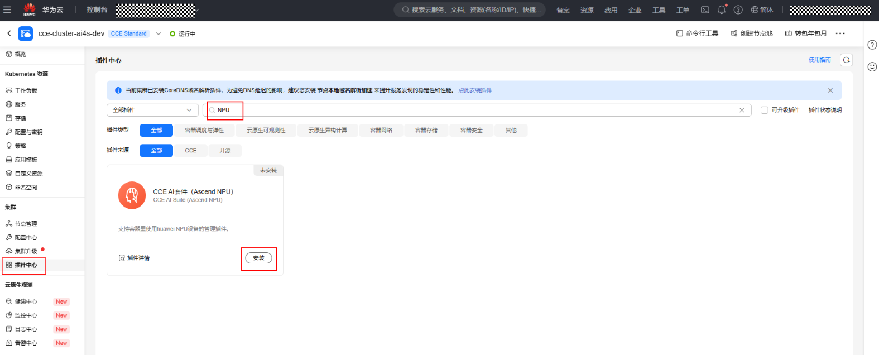The height and width of the screenshot is (355, 879).
Task: Open the 费用 billing menu
Action: click(611, 9)
